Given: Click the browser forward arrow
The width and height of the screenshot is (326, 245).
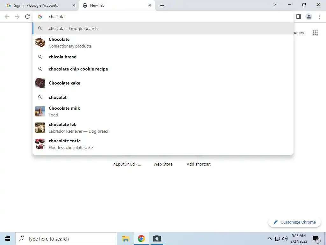Looking at the screenshot, I should click(x=17, y=17).
